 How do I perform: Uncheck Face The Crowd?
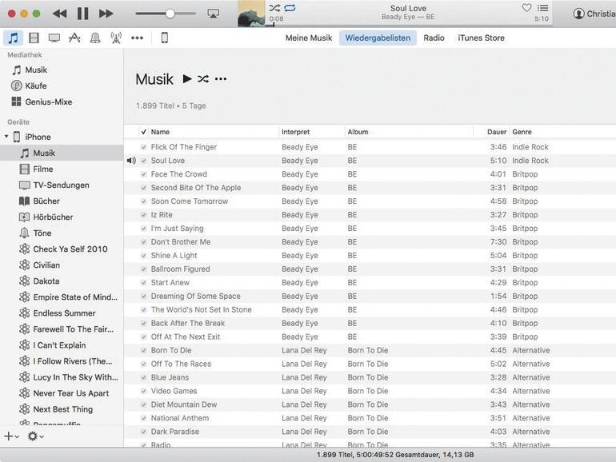click(x=144, y=174)
